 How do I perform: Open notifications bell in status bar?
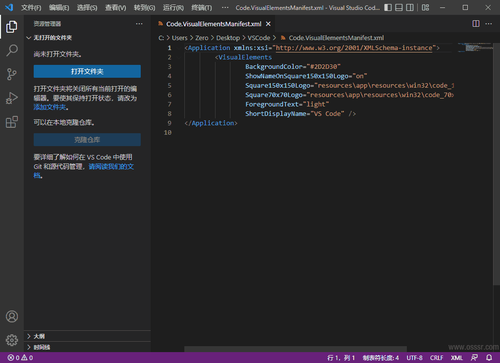(489, 358)
